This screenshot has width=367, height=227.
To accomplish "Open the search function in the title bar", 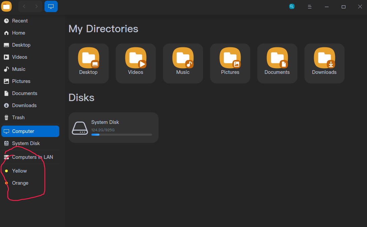I will [x=292, y=6].
